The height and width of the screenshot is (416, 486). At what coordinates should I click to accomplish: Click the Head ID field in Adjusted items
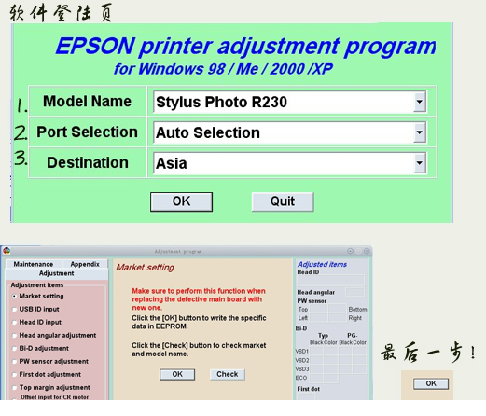coord(330,281)
